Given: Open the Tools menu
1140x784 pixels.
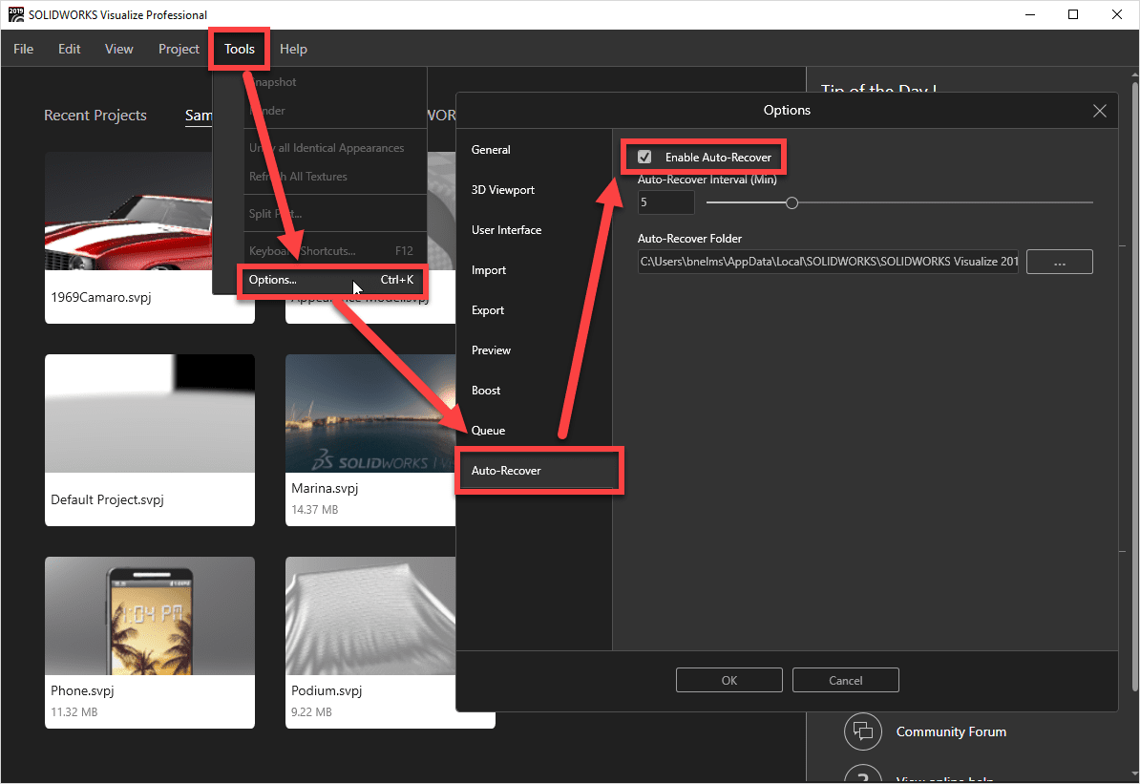Looking at the screenshot, I should (x=240, y=49).
